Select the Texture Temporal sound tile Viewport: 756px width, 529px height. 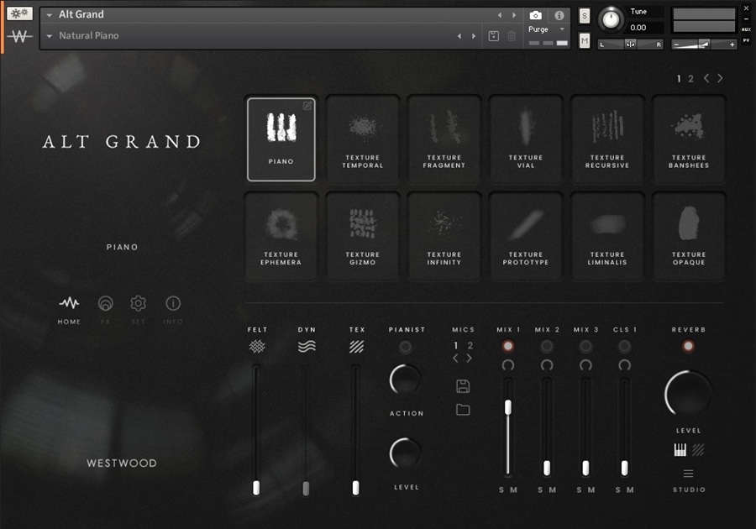click(x=362, y=139)
